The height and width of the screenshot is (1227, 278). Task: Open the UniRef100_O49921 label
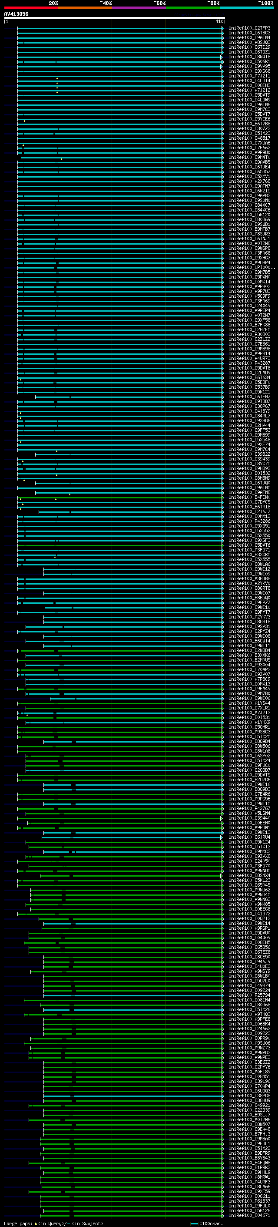pyautogui.click(x=249, y=1105)
